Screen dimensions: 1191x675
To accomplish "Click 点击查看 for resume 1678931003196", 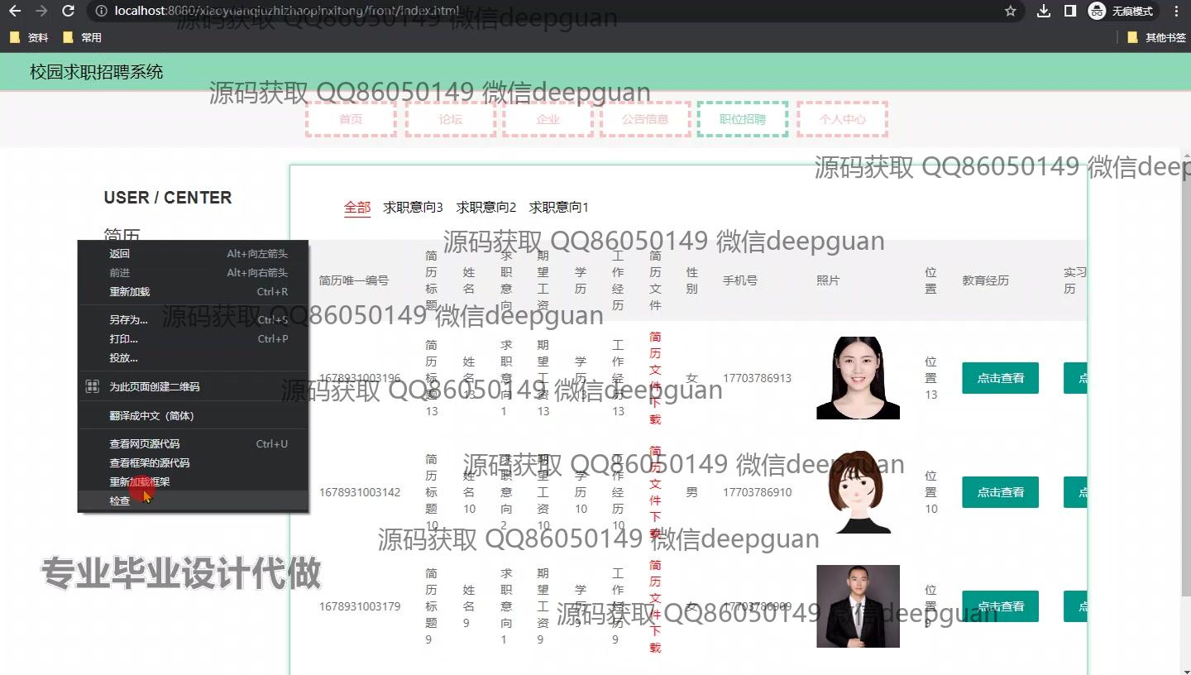I will pos(1000,378).
